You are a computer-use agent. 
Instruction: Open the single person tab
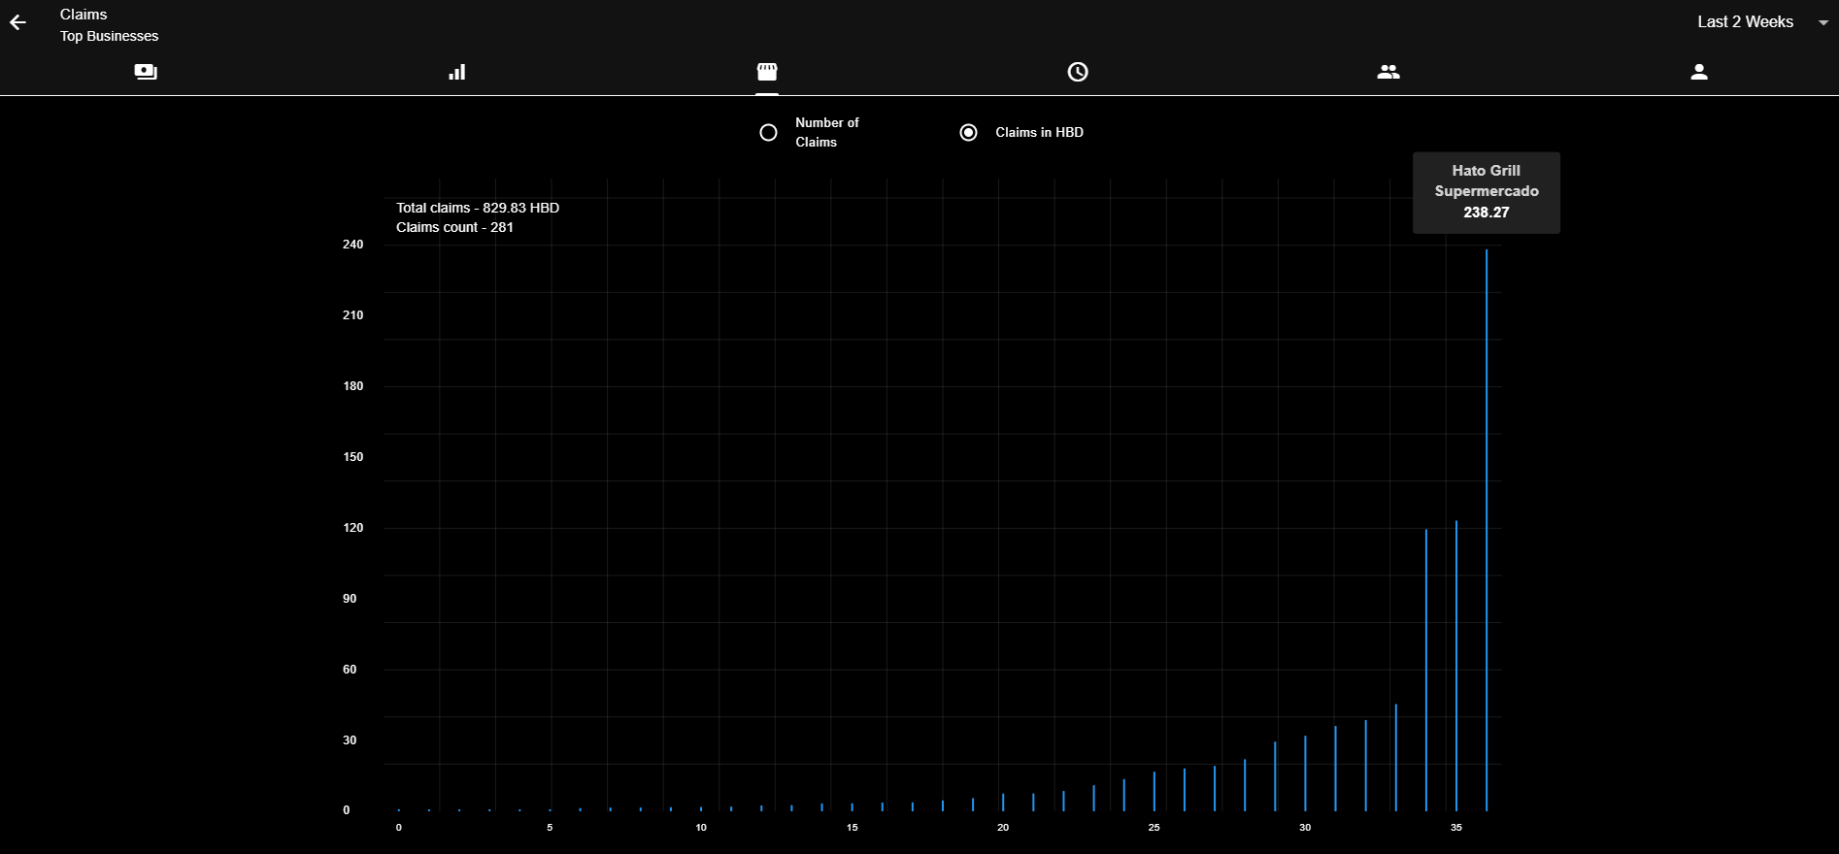pos(1699,72)
